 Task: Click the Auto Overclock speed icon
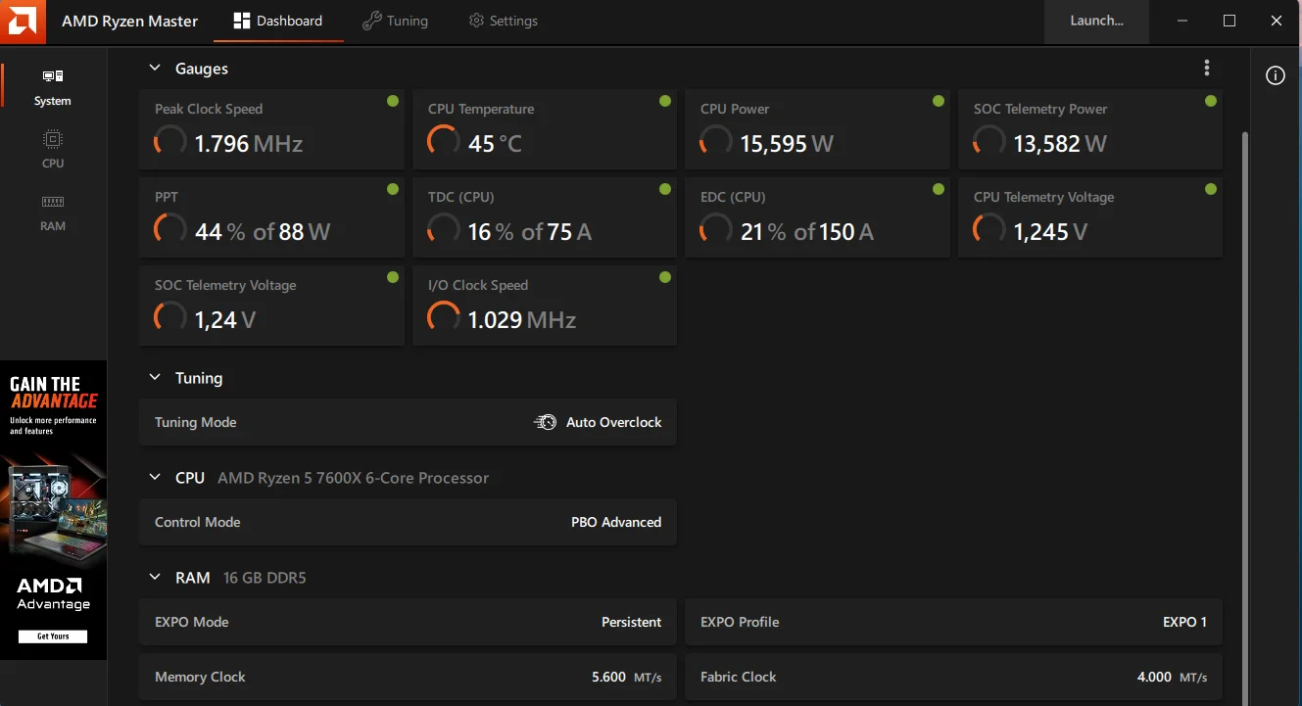pyautogui.click(x=545, y=422)
